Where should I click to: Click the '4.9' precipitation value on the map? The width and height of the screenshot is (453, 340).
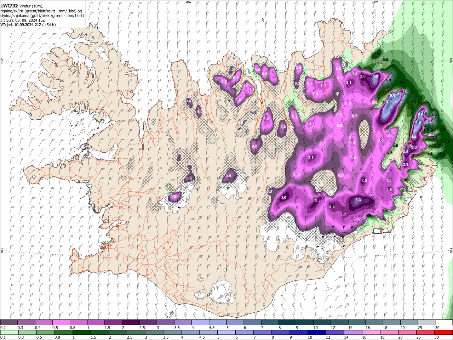point(388,81)
